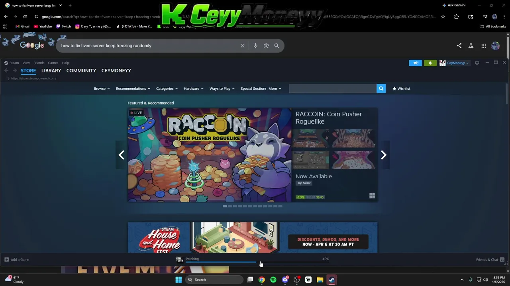510x286 pixels.
Task: Open Google Lens image search icon
Action: click(x=266, y=46)
